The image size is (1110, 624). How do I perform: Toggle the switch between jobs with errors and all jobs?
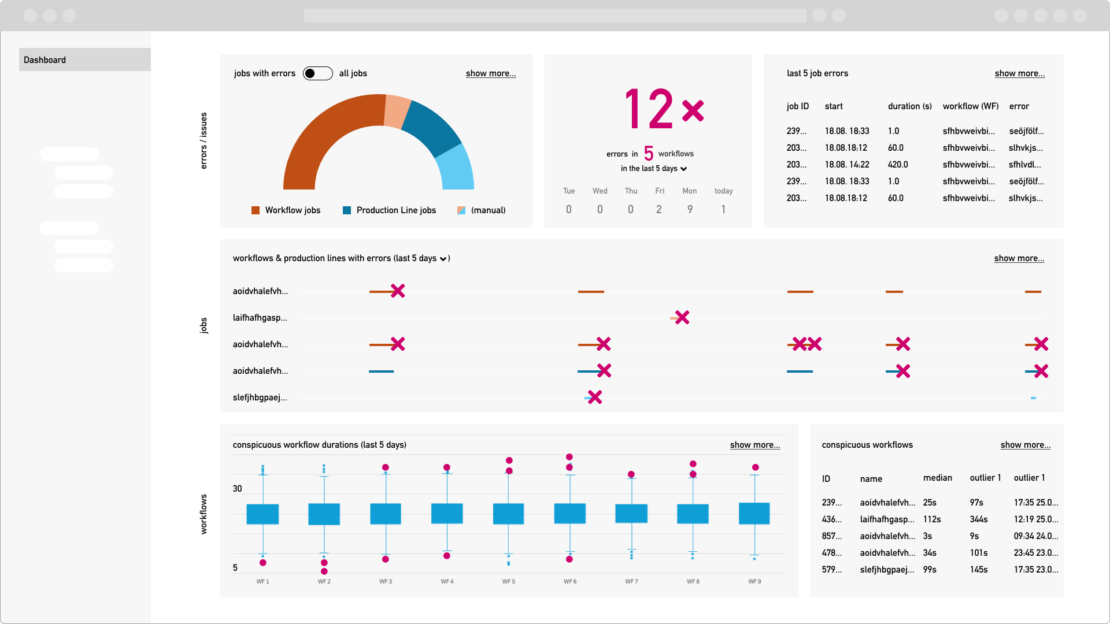(x=318, y=73)
